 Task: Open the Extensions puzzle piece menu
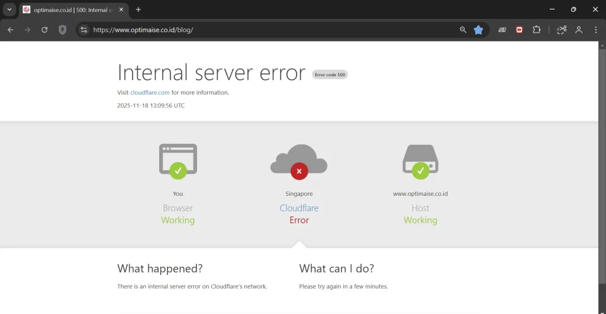tap(536, 30)
